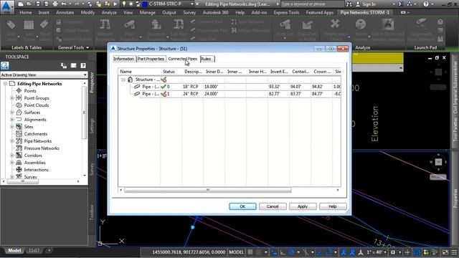Image resolution: width=459 pixels, height=258 pixels.
Task: Switch to the Model layout tab
Action: pyautogui.click(x=14, y=250)
